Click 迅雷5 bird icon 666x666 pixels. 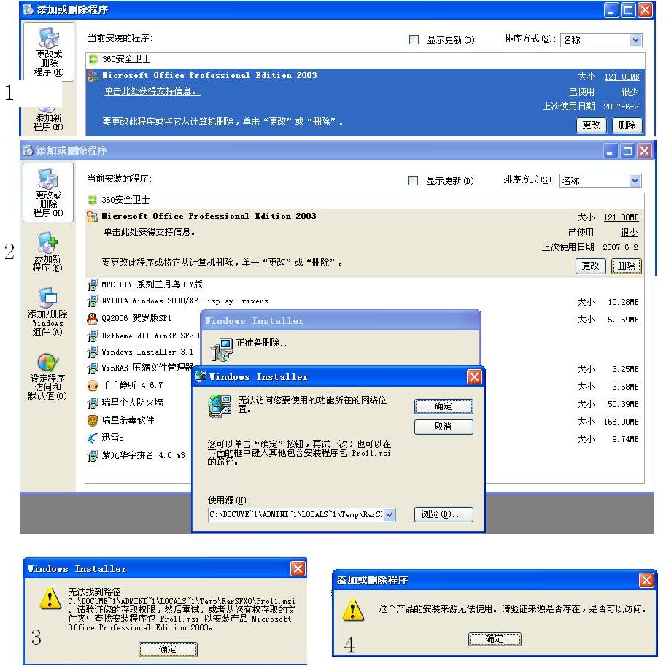pyautogui.click(x=92, y=438)
